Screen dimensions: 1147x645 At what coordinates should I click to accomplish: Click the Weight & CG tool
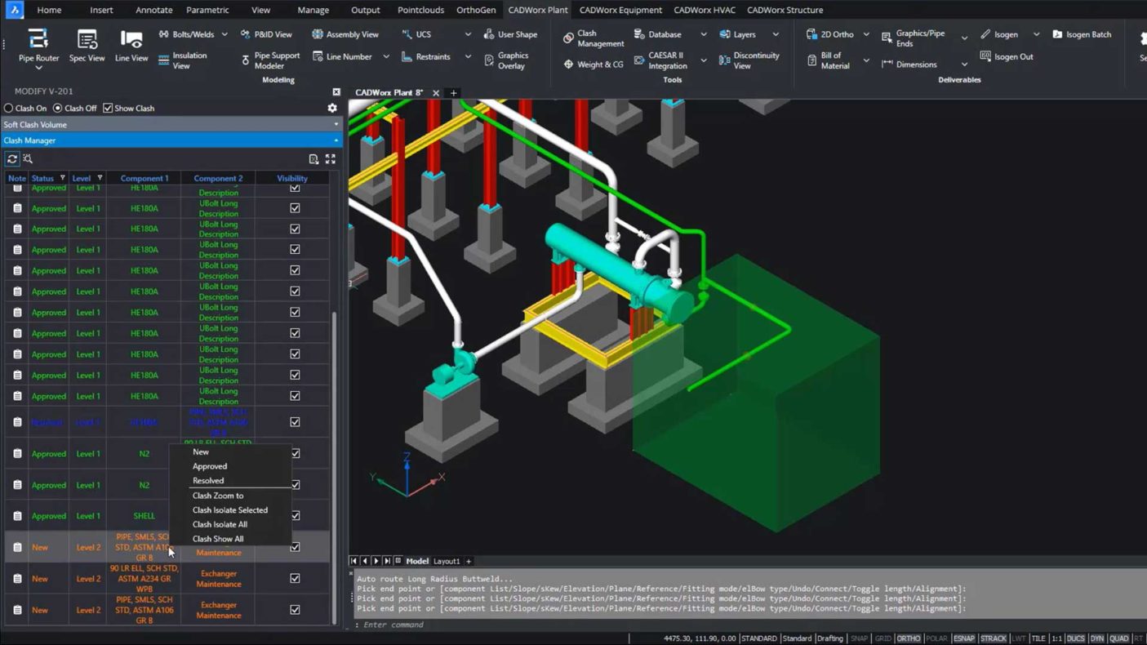point(594,64)
